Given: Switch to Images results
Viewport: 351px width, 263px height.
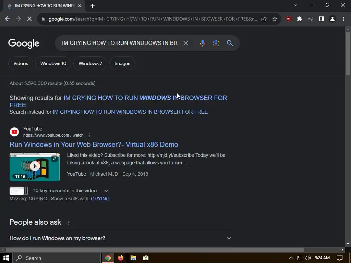Looking at the screenshot, I should (122, 63).
